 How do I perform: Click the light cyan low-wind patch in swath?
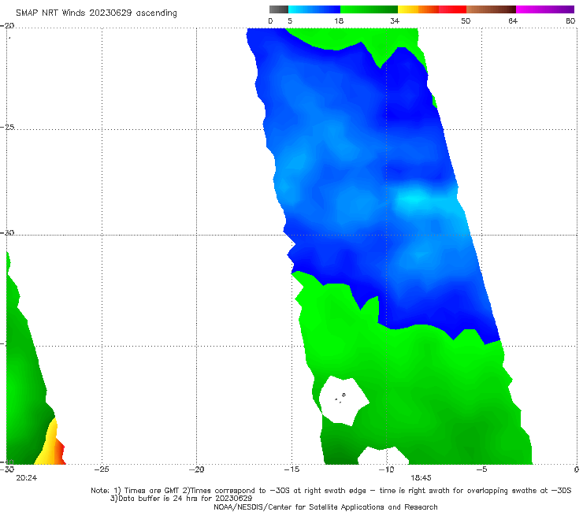click(x=413, y=199)
